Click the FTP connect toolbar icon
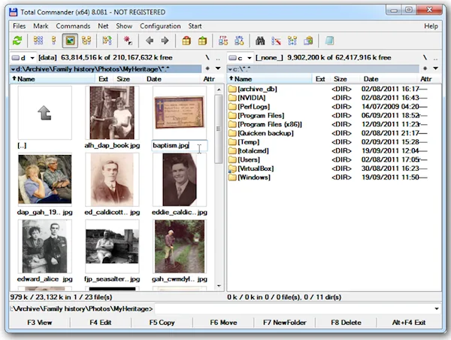The height and width of the screenshot is (340, 451). (x=223, y=41)
